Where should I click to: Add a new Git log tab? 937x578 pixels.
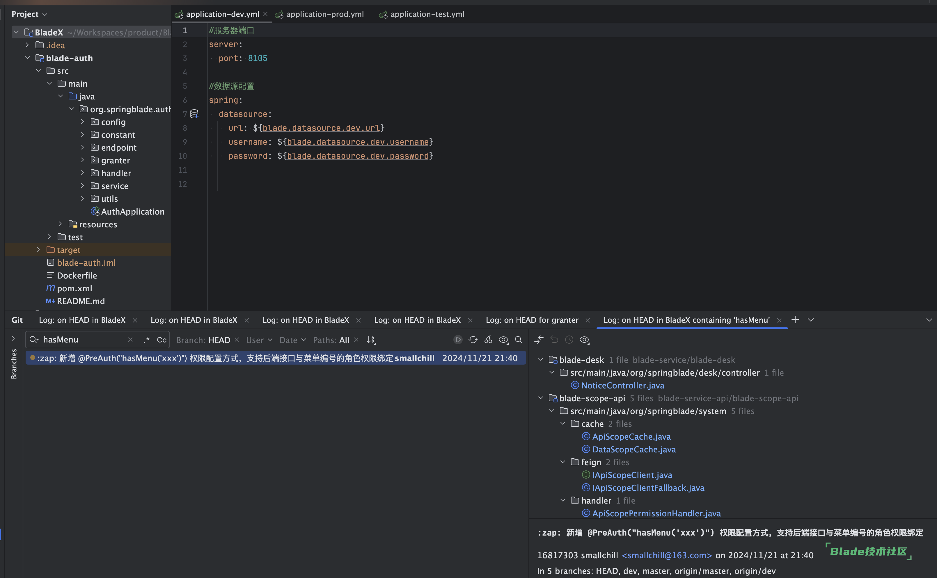click(x=795, y=320)
